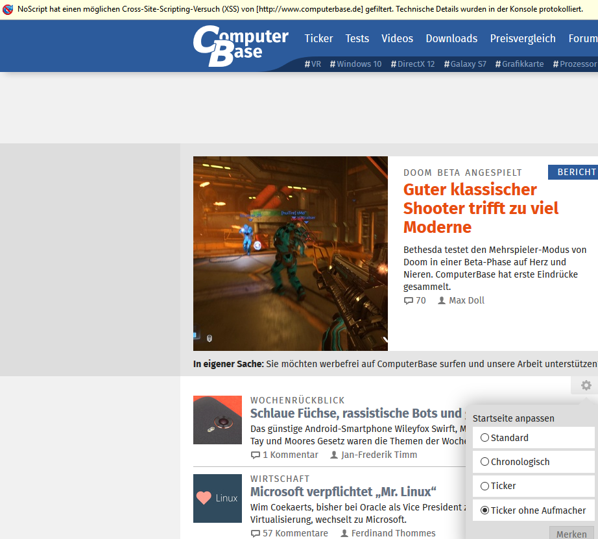Image resolution: width=598 pixels, height=539 pixels.
Task: Follow the #Prozessor topic tag
Action: [x=575, y=64]
